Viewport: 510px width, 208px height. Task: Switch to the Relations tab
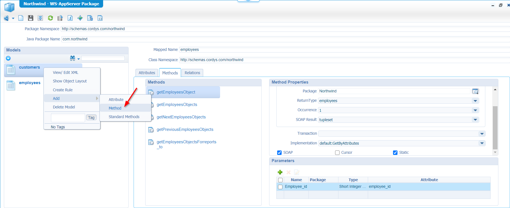pyautogui.click(x=192, y=73)
